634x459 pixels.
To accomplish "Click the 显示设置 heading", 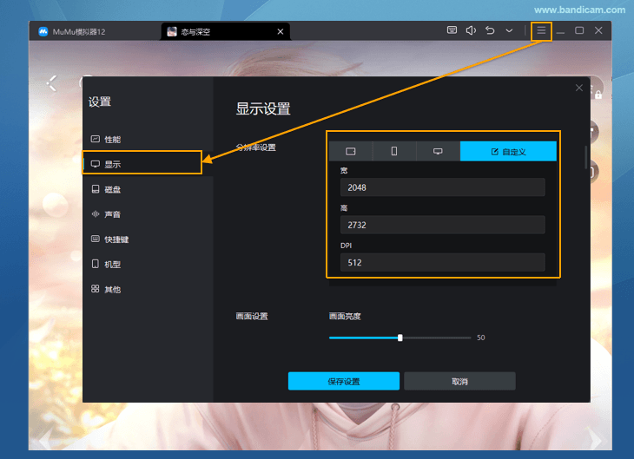I will pyautogui.click(x=263, y=108).
